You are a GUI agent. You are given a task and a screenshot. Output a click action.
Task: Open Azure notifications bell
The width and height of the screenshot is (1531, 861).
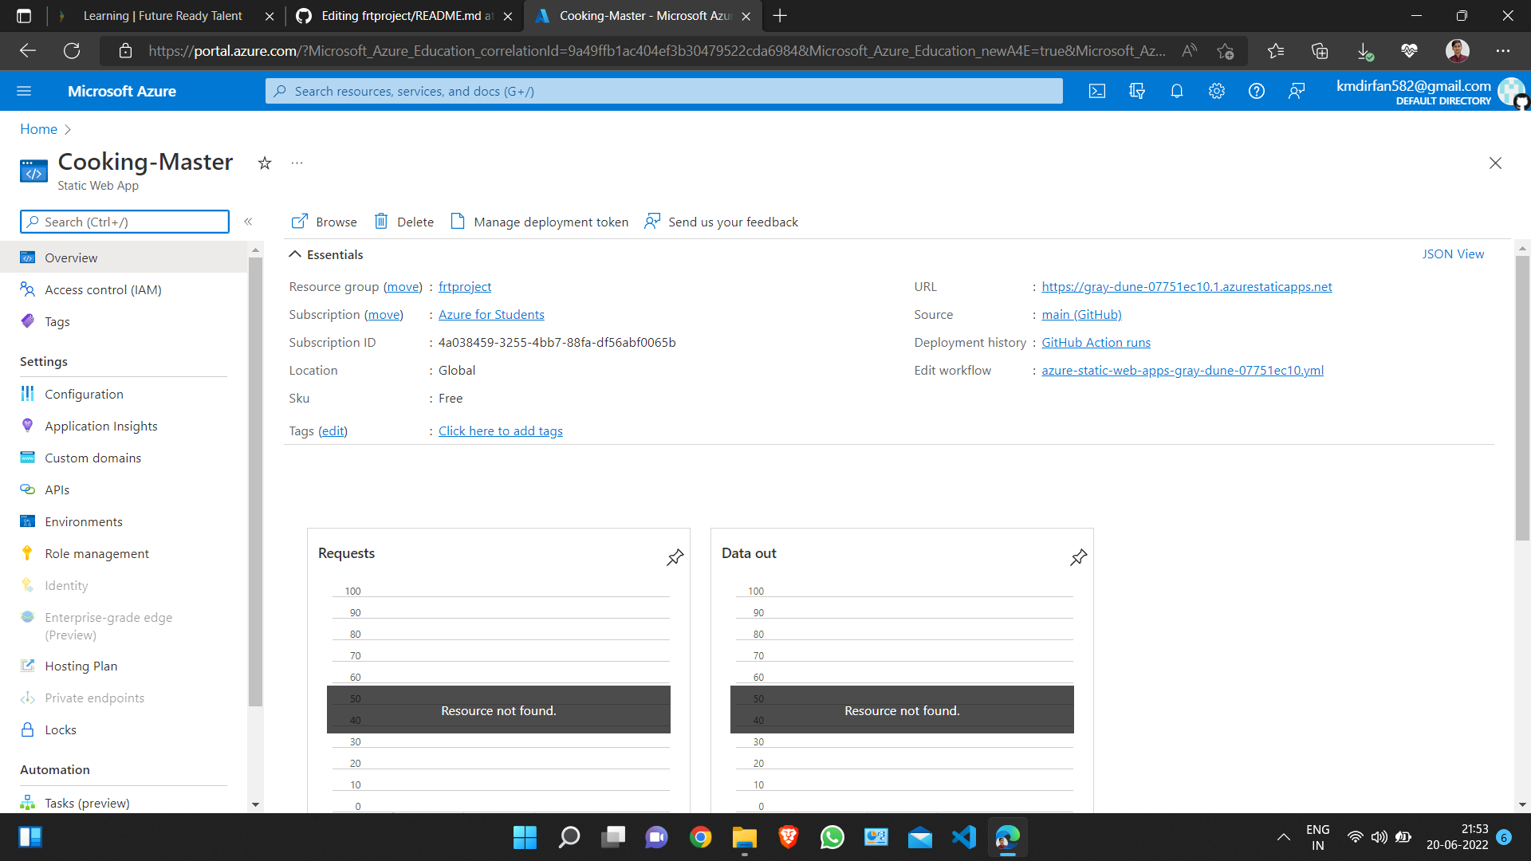coord(1177,91)
